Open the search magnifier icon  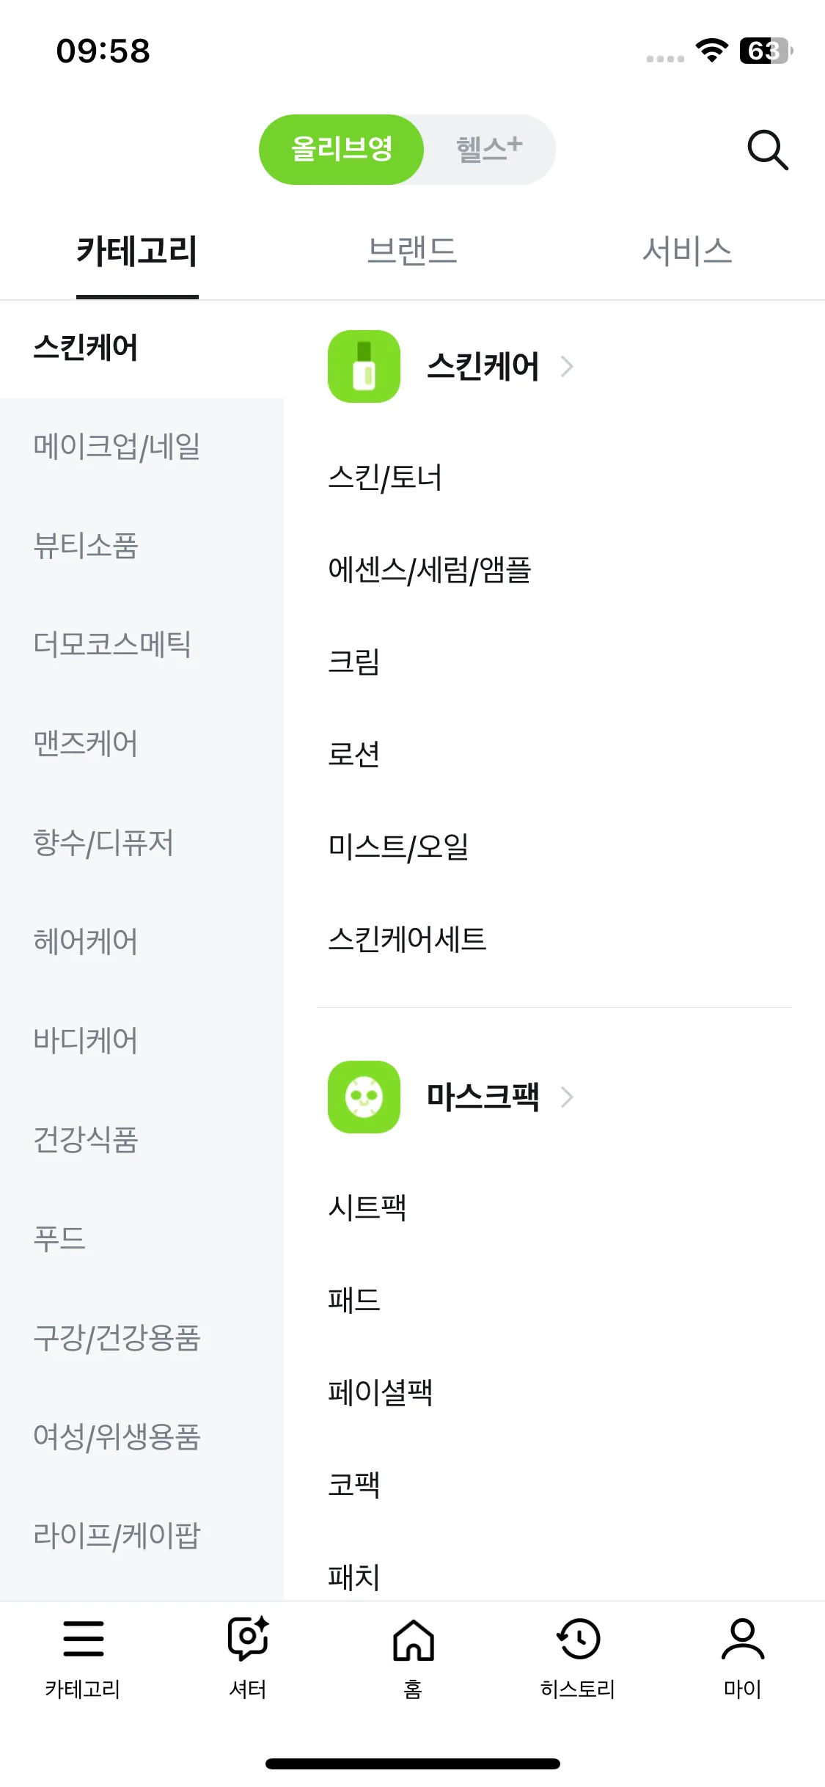(x=768, y=150)
